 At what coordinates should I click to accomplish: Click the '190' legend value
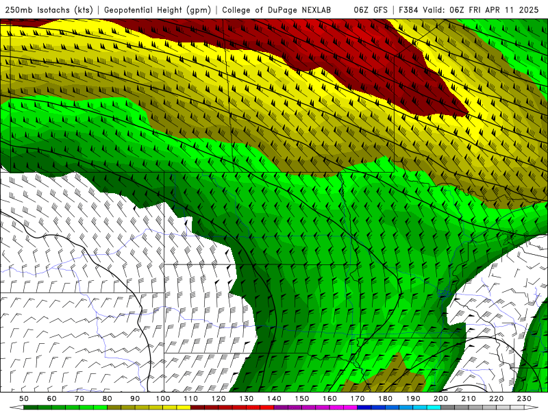coord(413,399)
